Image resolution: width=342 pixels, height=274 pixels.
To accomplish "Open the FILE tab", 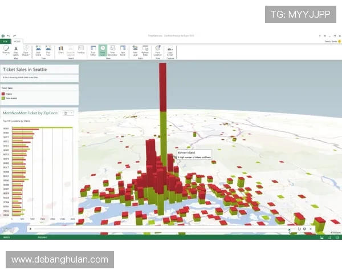I will [x=5, y=42].
